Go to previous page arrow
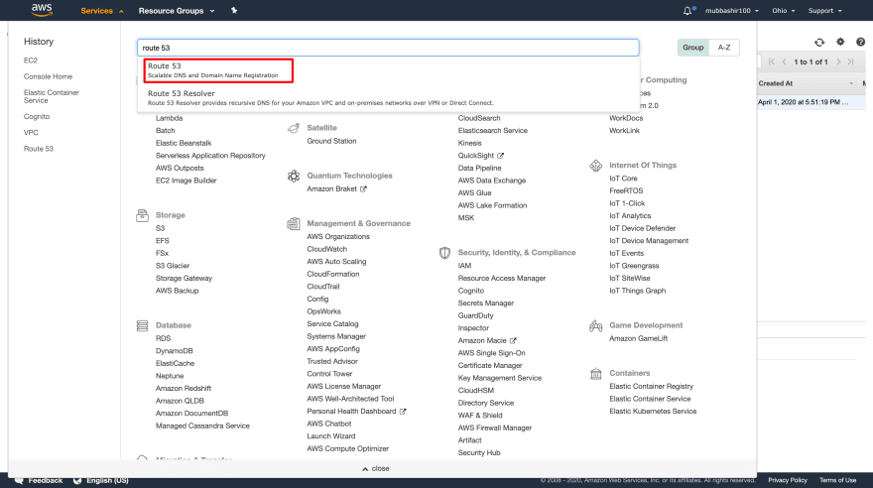 point(784,61)
